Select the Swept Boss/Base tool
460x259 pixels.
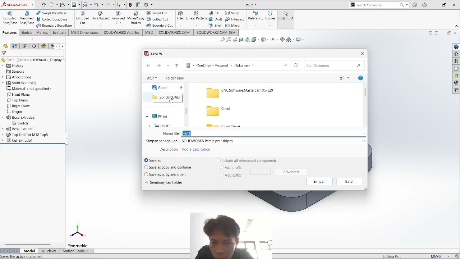pos(51,13)
